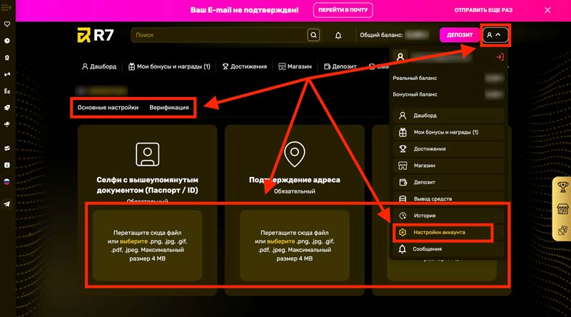Click the red logout icon in profile menu
This screenshot has width=571, height=317.
click(x=500, y=57)
